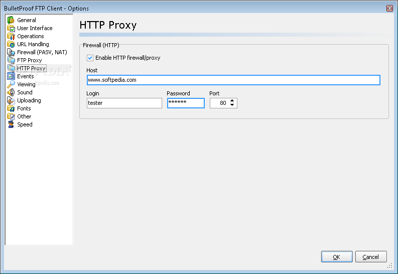Click the HTTP Proxy monitors icon
This screenshot has width=398, height=274.
[x=11, y=68]
